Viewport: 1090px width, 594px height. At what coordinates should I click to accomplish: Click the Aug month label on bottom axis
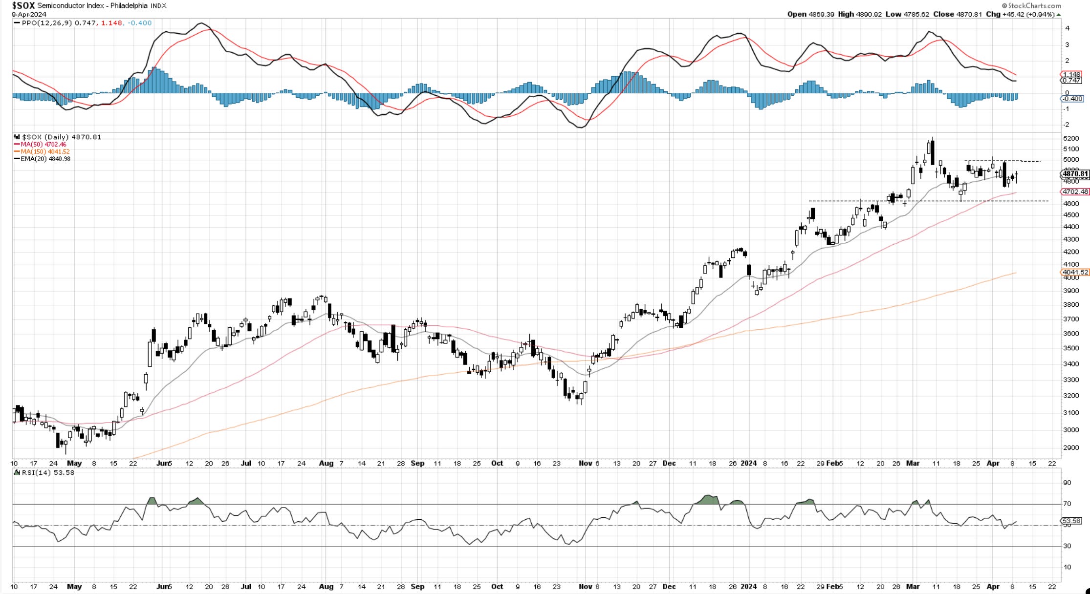point(326,586)
